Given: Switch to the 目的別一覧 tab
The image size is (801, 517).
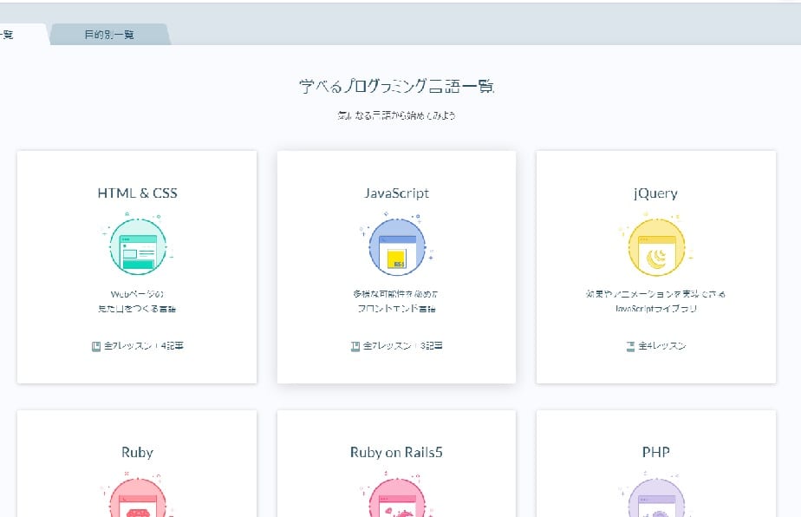Looking at the screenshot, I should [x=109, y=34].
